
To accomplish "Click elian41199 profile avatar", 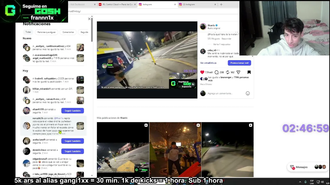I will pyautogui.click(x=27, y=111).
